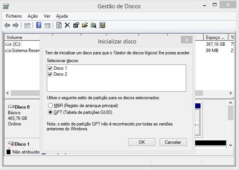Screen dimensions: 239x170
Task: Select the GPT partition style radio
Action: (50, 112)
